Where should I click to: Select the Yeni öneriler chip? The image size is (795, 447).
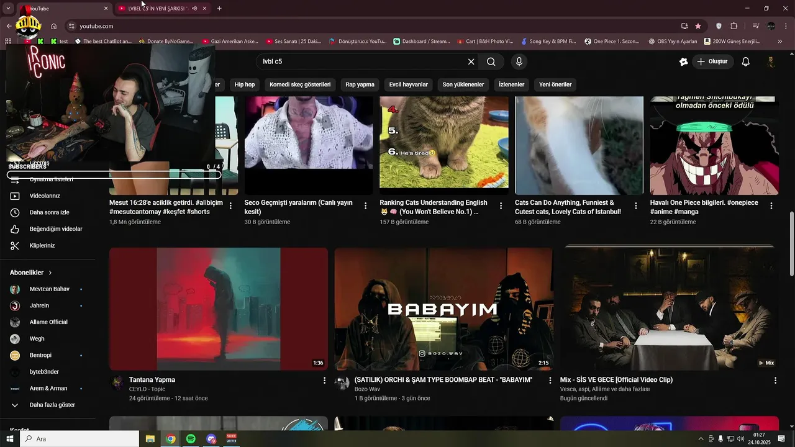[x=555, y=84]
